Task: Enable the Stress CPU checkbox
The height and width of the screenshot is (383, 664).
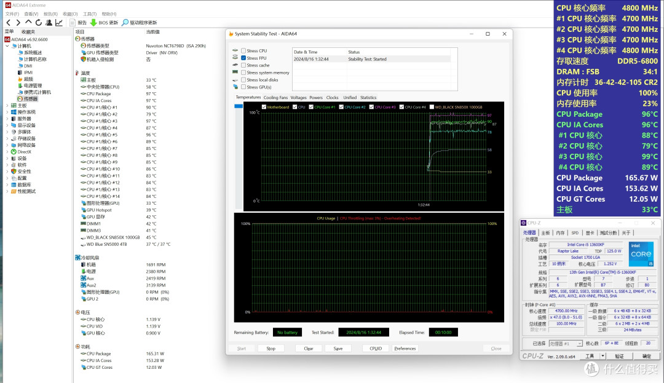Action: tap(243, 51)
